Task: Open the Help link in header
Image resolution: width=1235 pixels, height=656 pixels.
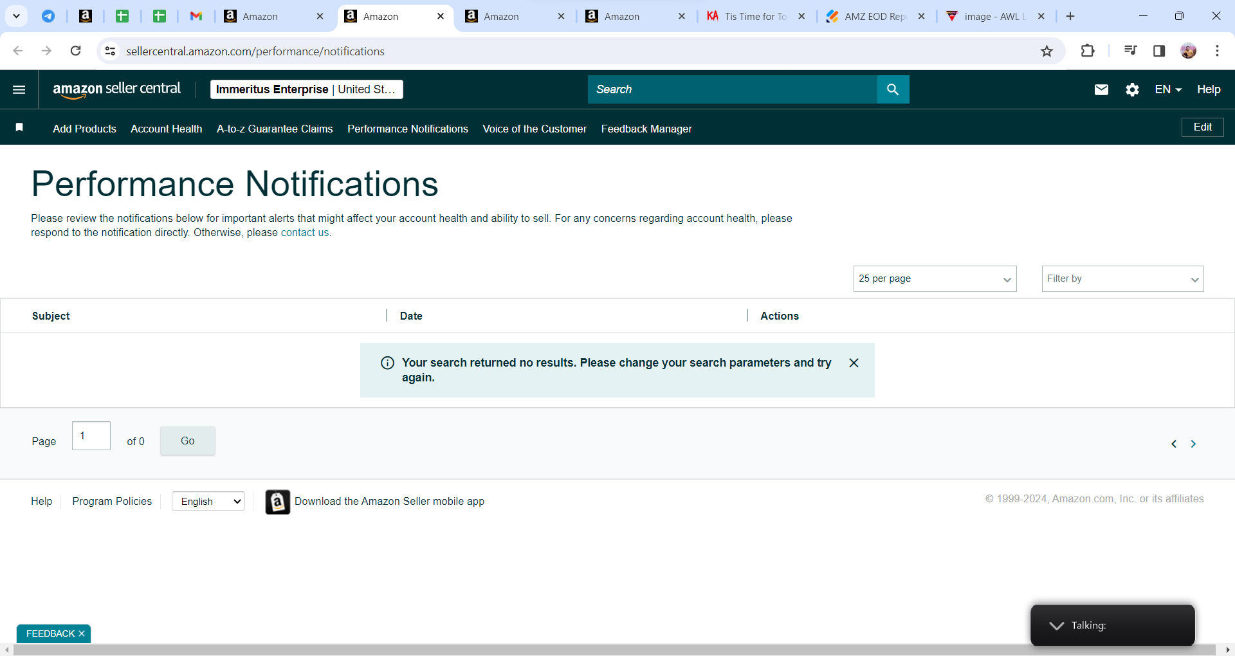Action: pos(1209,89)
